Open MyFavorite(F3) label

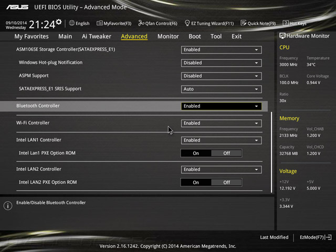(118, 23)
